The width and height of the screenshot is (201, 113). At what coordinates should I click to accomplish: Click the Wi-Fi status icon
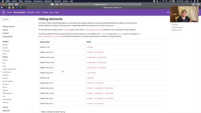(163, 1)
